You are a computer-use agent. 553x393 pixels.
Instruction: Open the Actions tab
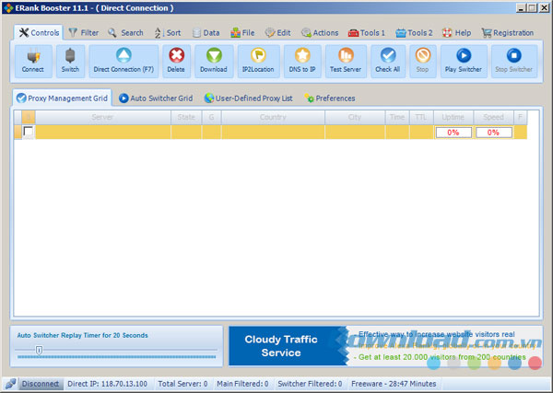tap(320, 33)
